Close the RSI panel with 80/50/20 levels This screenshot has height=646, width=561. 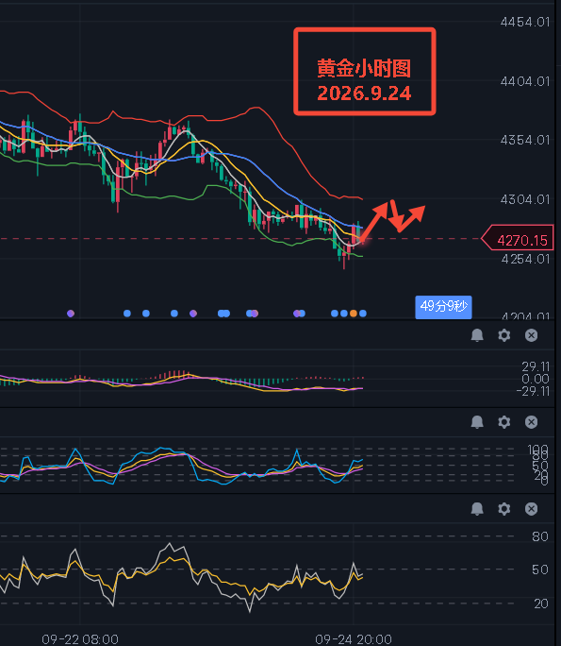coord(532,509)
